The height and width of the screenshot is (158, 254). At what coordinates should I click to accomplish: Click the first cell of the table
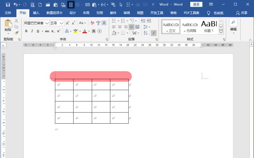64,84
